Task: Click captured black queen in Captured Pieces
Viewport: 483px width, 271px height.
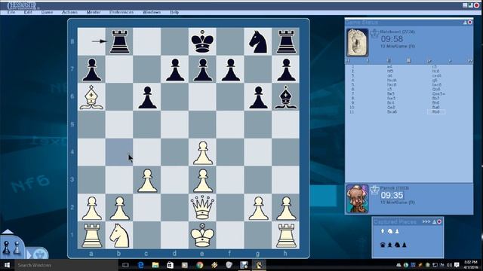Action: click(x=383, y=245)
